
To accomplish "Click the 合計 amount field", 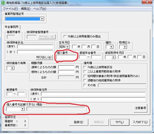I will click(x=66, y=77).
